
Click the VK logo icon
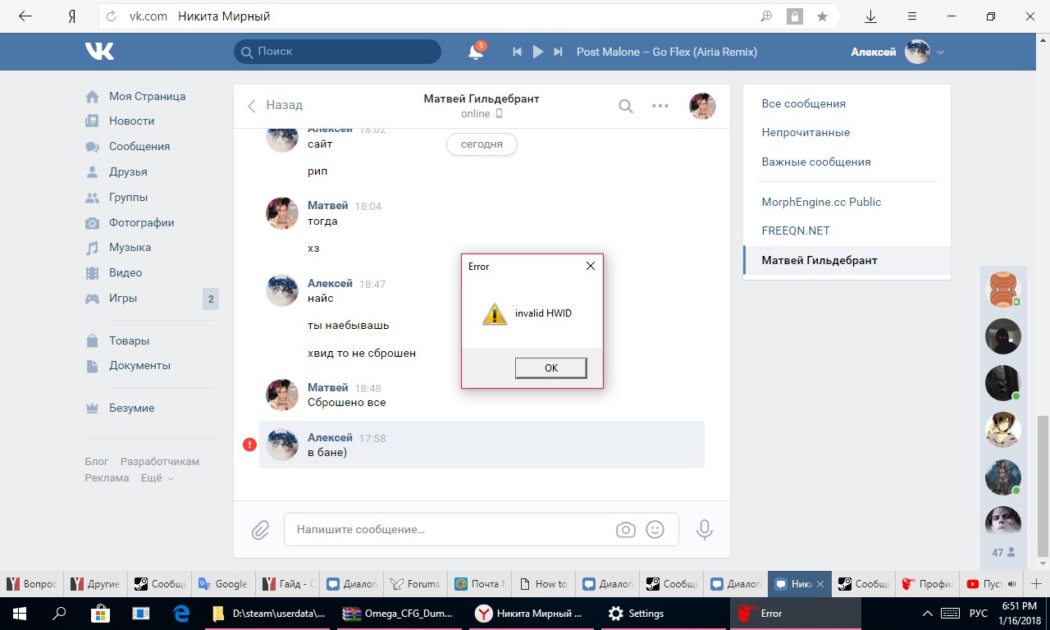point(99,52)
